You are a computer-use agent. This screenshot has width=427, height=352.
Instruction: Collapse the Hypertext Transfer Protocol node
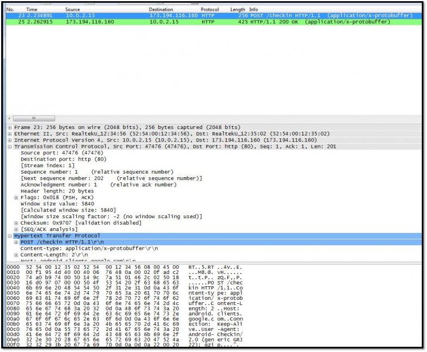point(10,236)
